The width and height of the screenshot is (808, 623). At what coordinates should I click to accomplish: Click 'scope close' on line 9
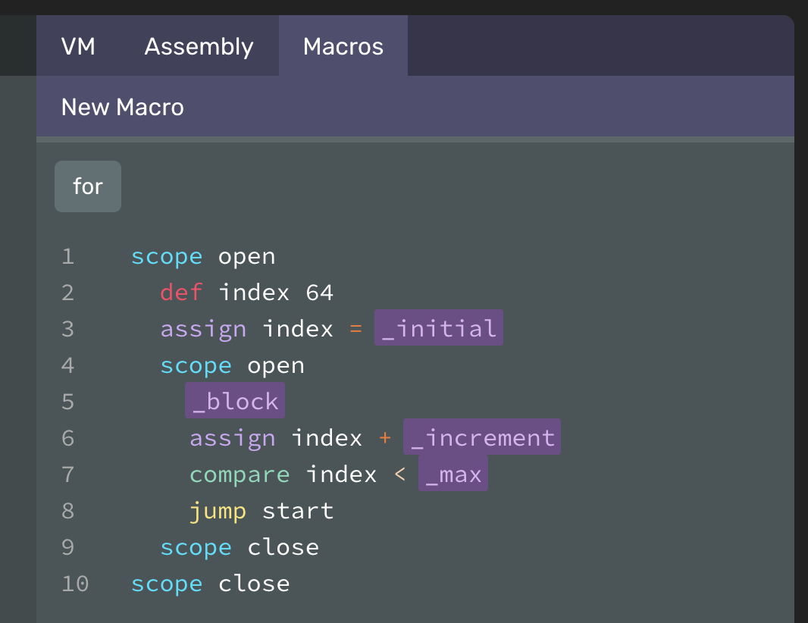(240, 546)
